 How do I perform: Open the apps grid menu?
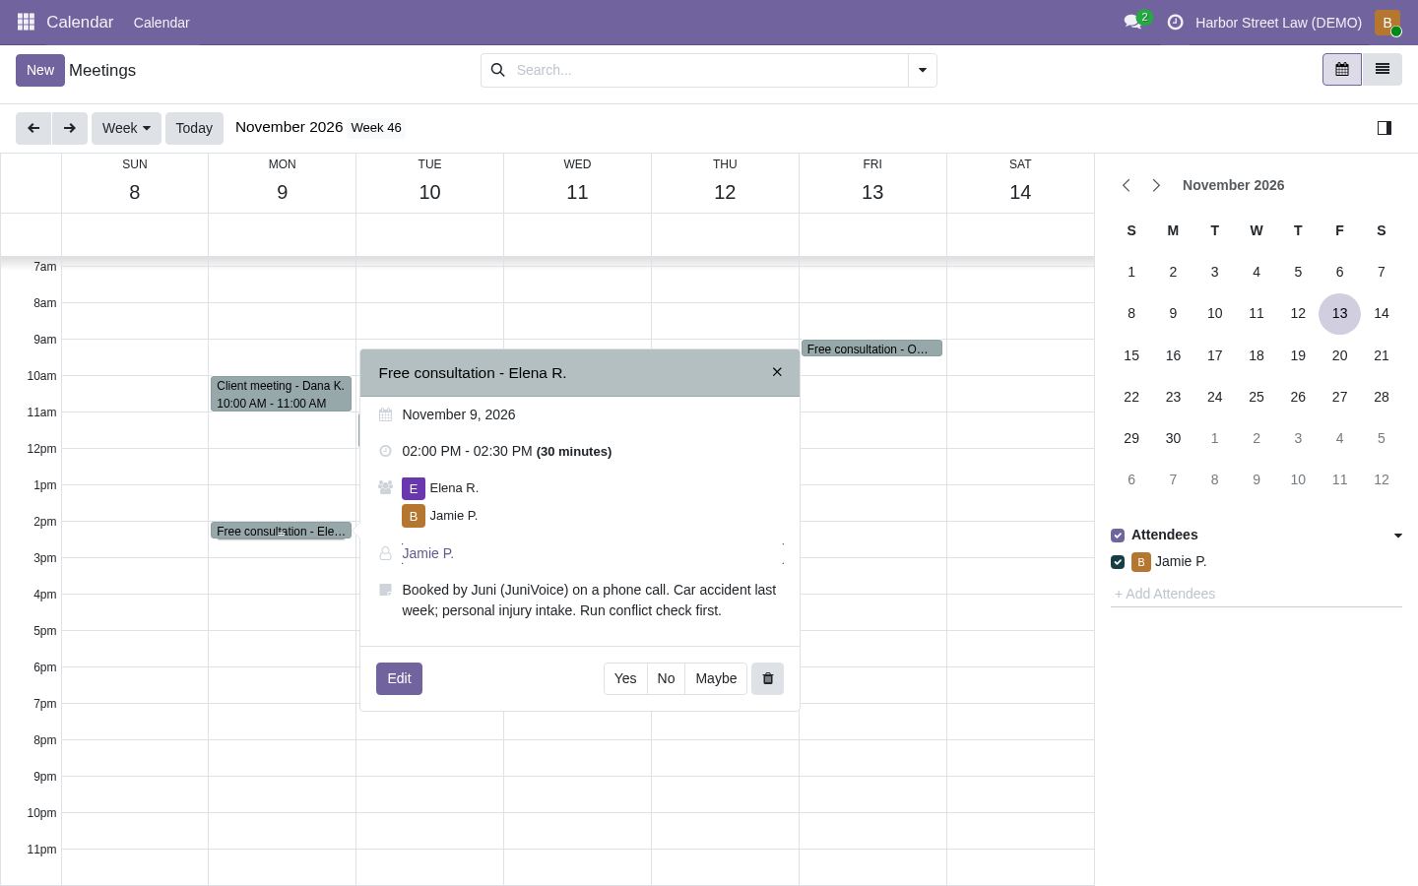pyautogui.click(x=26, y=22)
